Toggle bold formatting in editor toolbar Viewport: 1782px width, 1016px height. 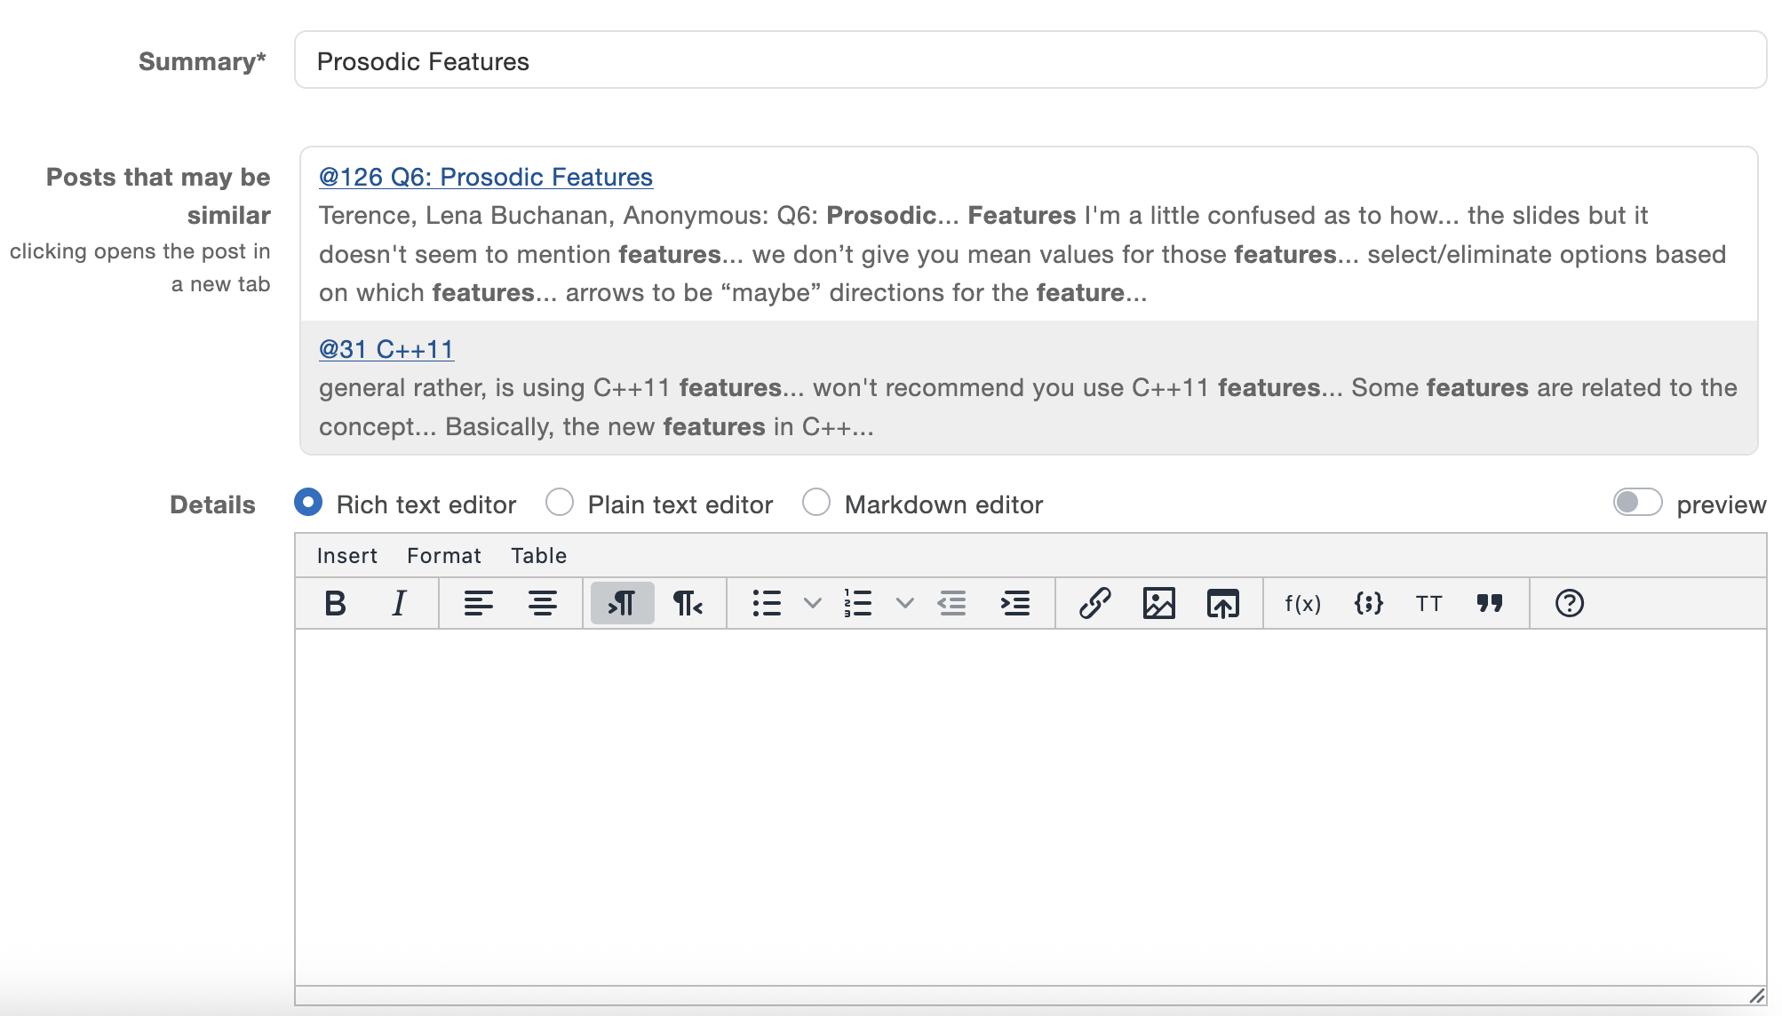(x=335, y=604)
